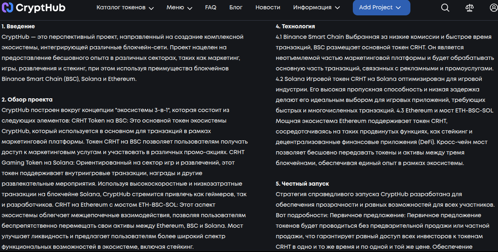Viewport: 498px width, 252px height.
Task: Click the text 'CryptHub построен вокруг концепции'
Action: 58,110
